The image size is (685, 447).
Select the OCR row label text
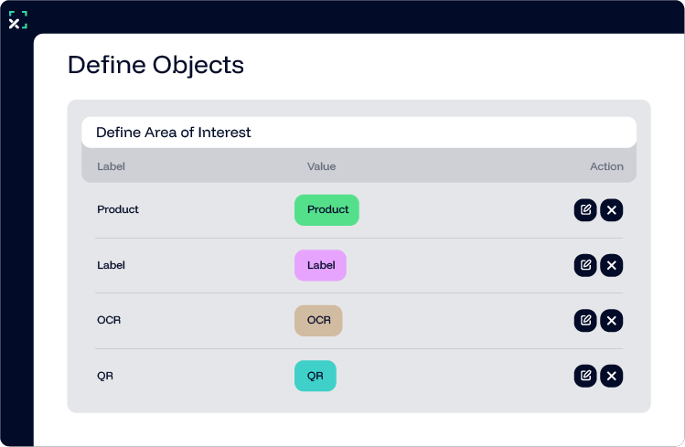[x=109, y=320]
